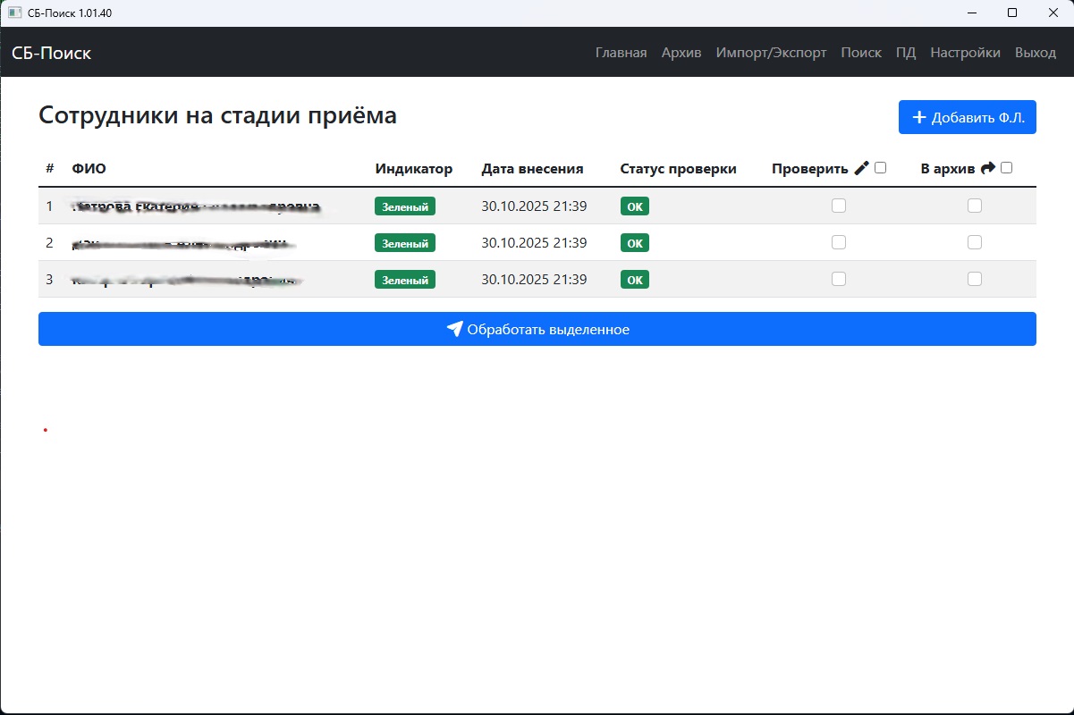
Task: Click the Обработать выделенное button
Action: 537,329
